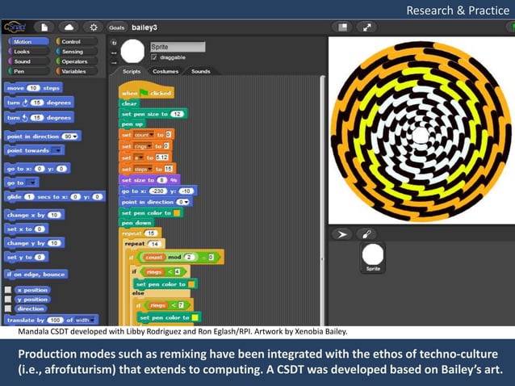Open the palette point in direction 90 dropdown
515x386 pixels.
pos(75,136)
